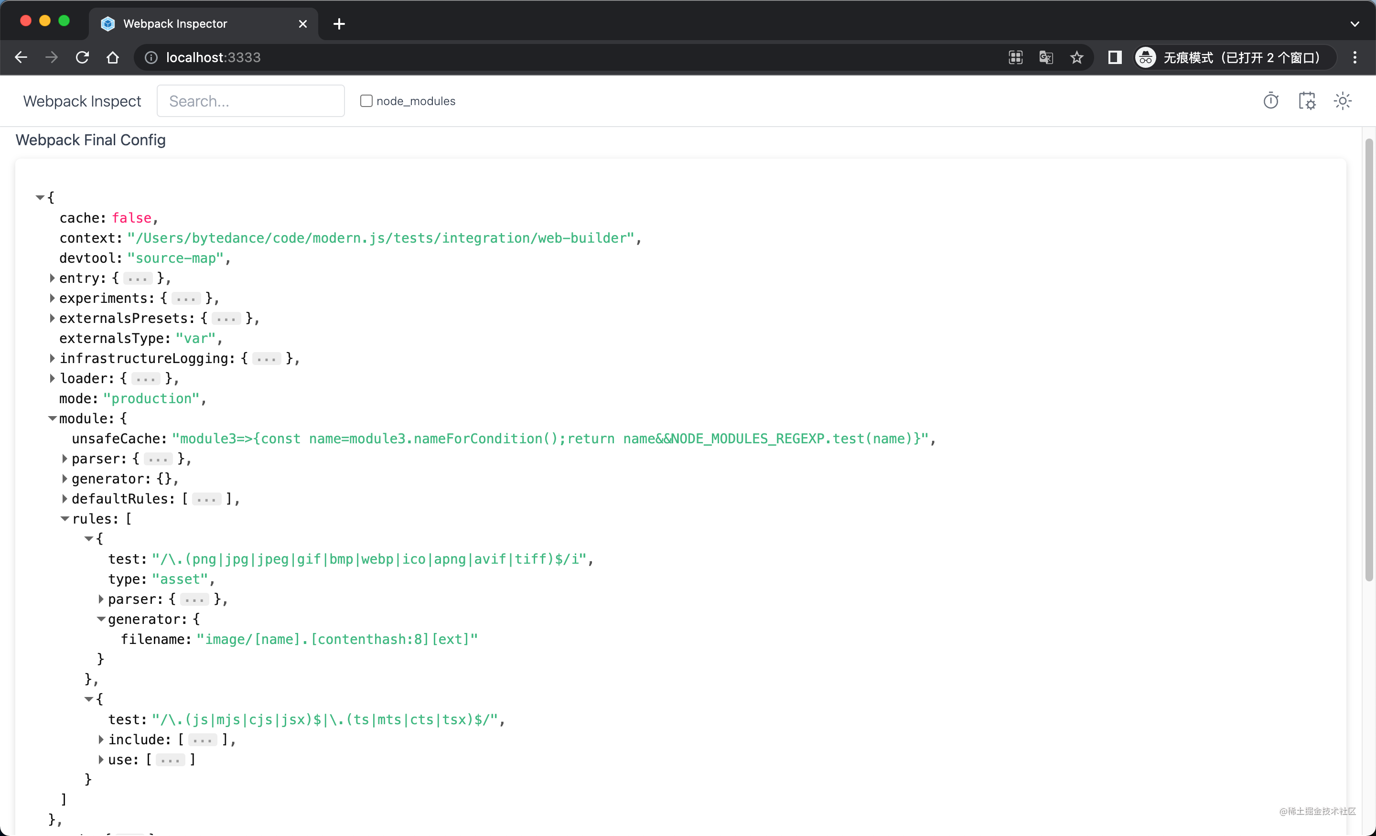Viewport: 1376px width, 836px height.
Task: Go back using browser back arrow
Action: click(x=21, y=57)
